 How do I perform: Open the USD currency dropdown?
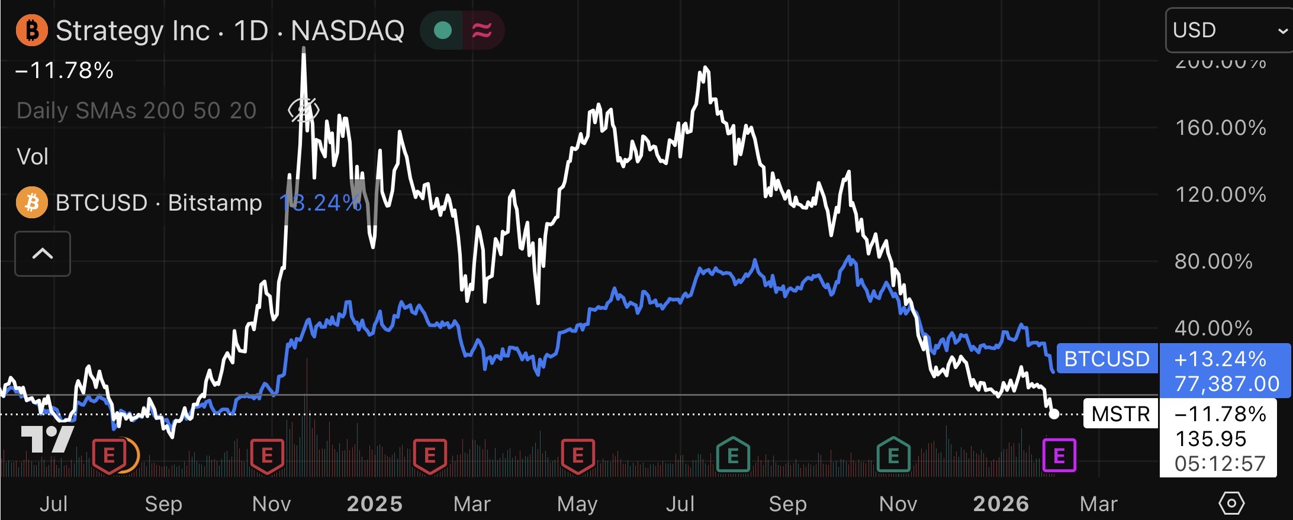[1229, 30]
